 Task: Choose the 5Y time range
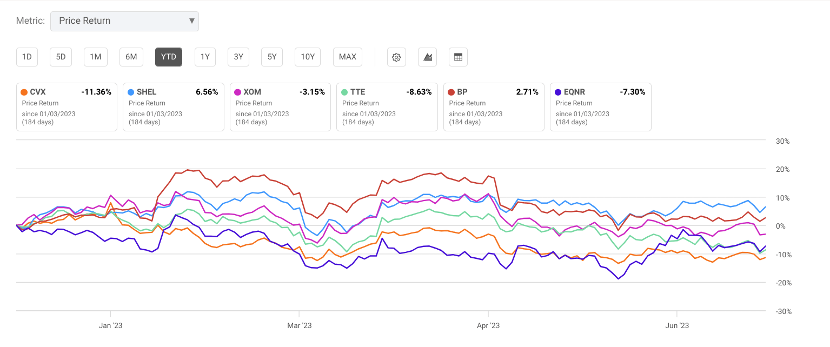pos(272,57)
